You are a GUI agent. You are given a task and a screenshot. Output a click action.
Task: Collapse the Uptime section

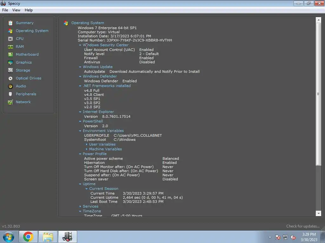coord(80,184)
